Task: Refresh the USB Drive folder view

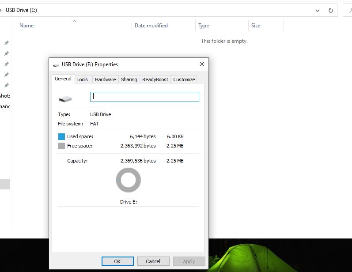Action: point(331,10)
